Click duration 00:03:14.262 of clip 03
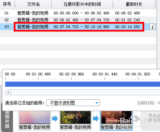This screenshot has height=132, width=160. [127, 27]
